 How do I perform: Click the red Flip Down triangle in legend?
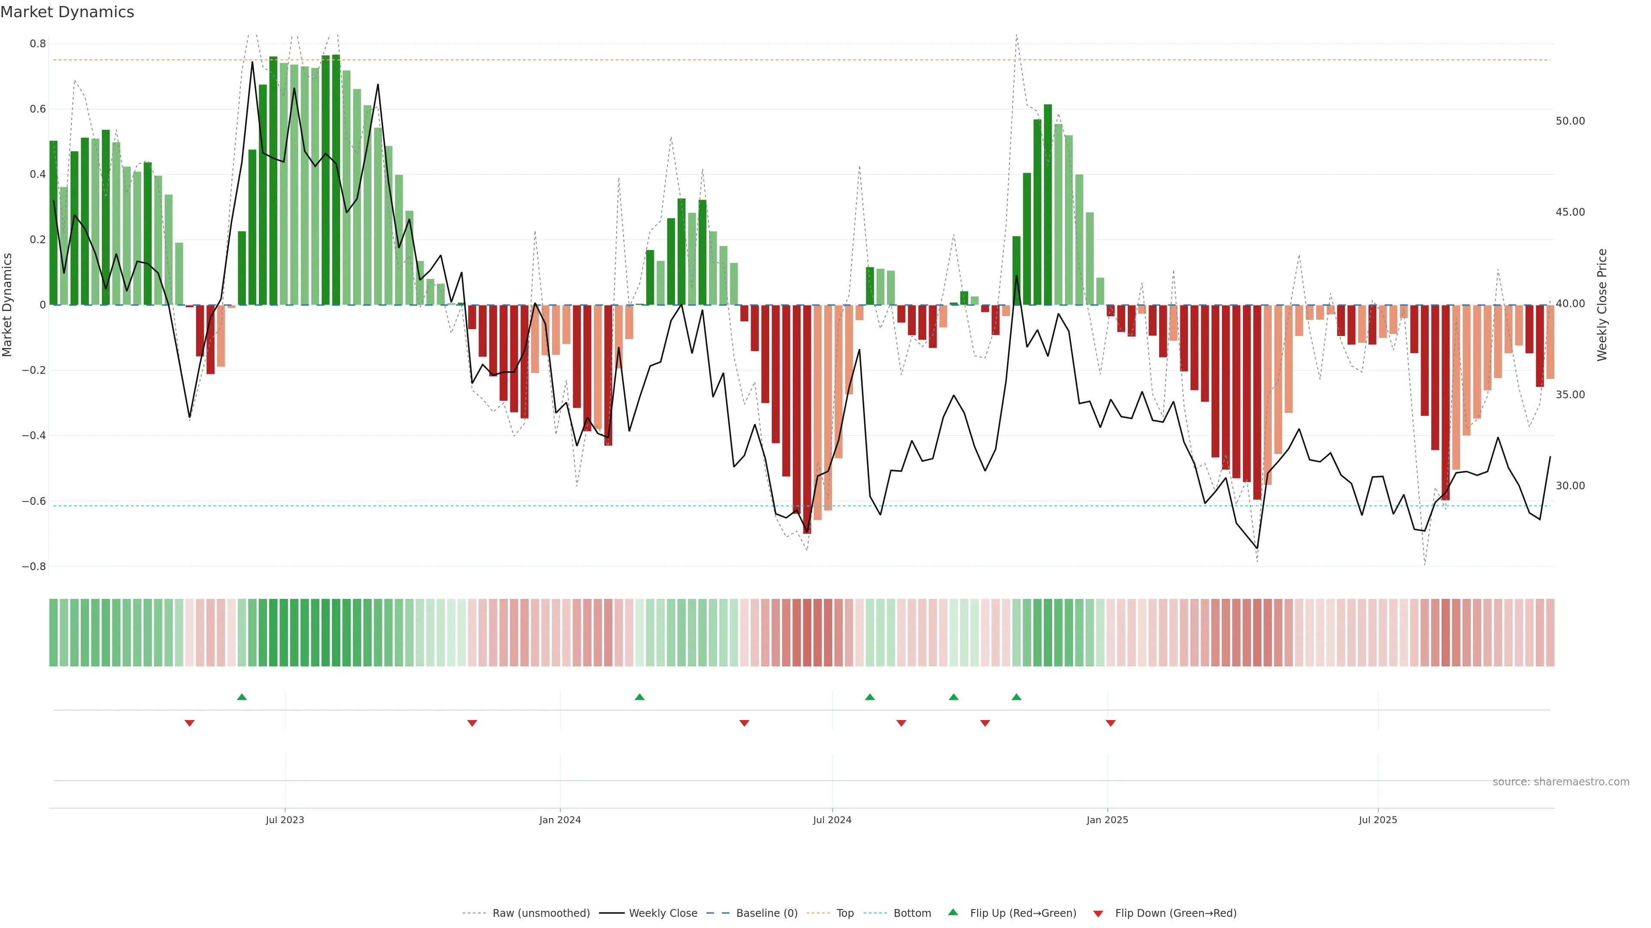tap(1098, 913)
